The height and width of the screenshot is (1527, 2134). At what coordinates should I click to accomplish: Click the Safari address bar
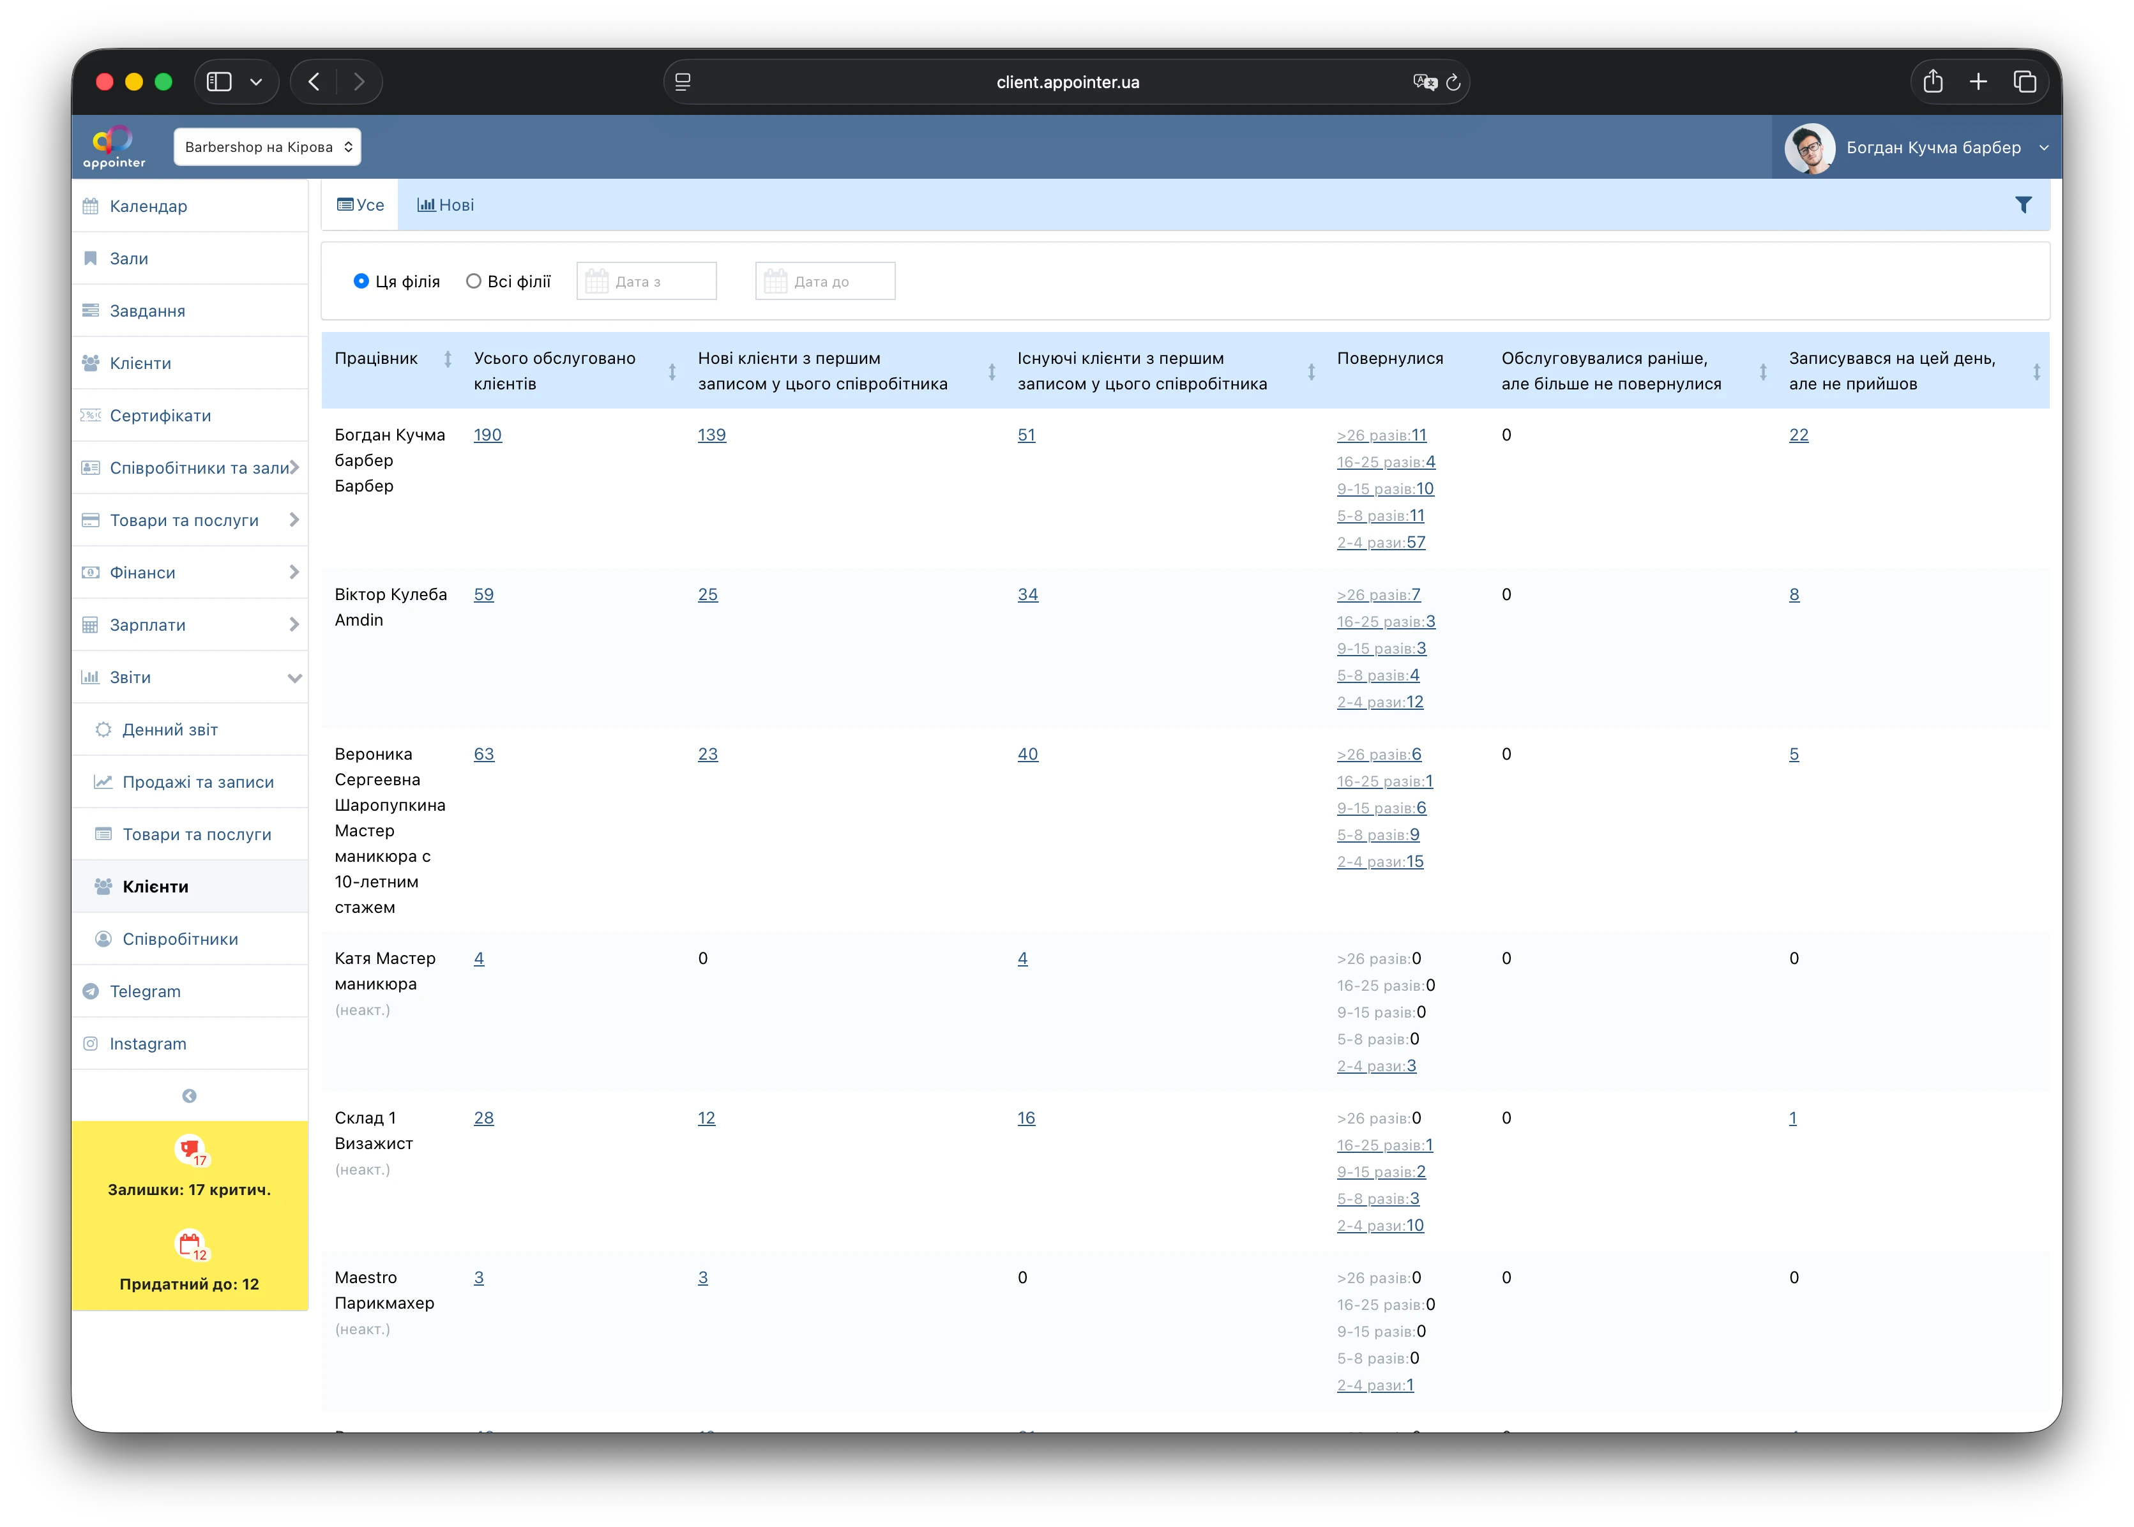1066,82
